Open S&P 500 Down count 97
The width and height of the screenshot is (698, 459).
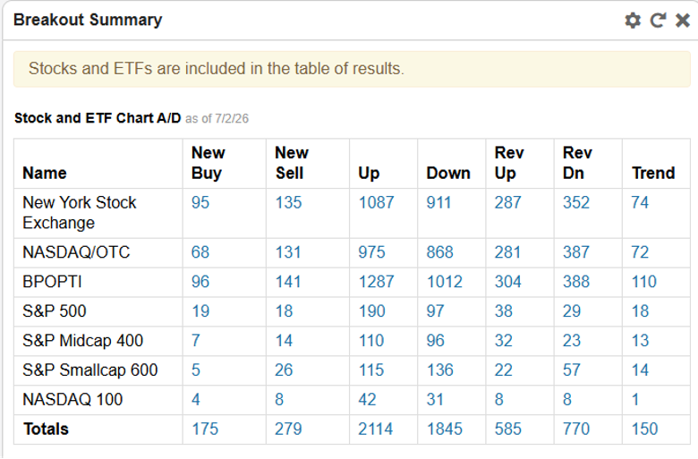click(435, 311)
